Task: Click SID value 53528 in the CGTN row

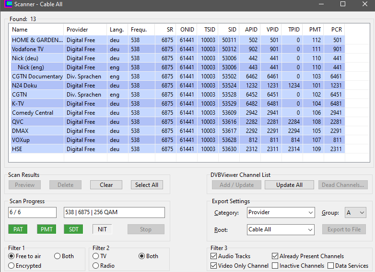Action: coord(229,95)
